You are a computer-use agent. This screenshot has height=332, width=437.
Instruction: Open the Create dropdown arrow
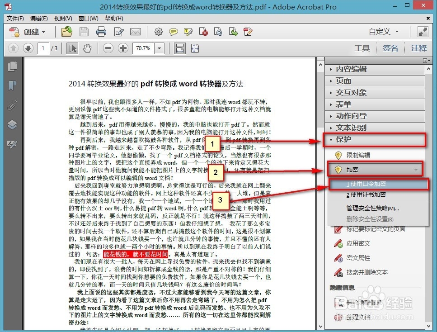[43, 32]
